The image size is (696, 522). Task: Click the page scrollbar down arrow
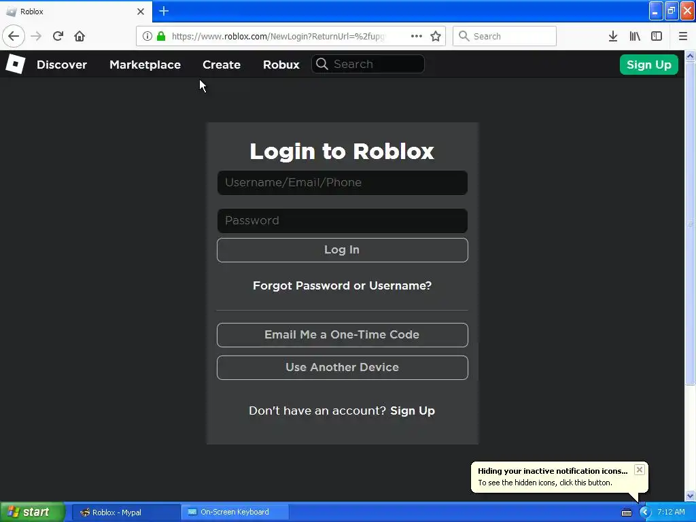[690, 496]
